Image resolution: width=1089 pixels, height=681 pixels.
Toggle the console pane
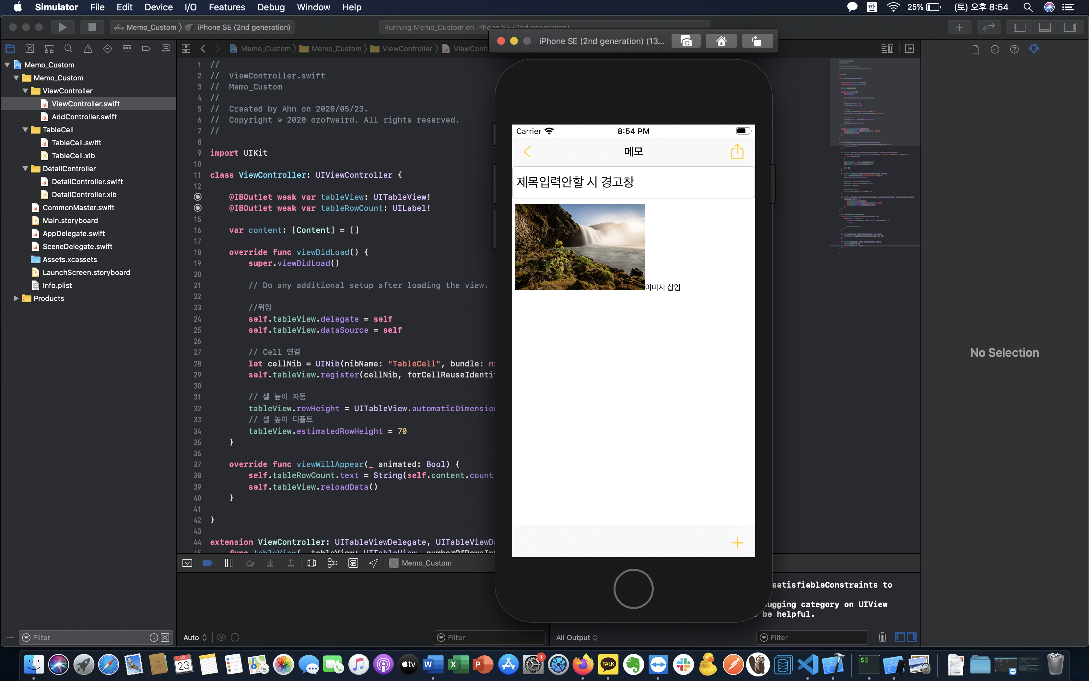pos(912,637)
